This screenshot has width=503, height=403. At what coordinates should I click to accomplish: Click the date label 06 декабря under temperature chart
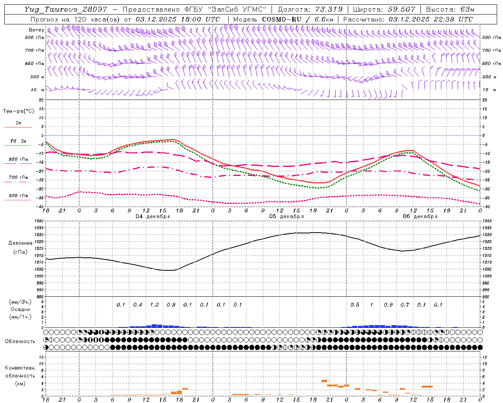point(420,216)
